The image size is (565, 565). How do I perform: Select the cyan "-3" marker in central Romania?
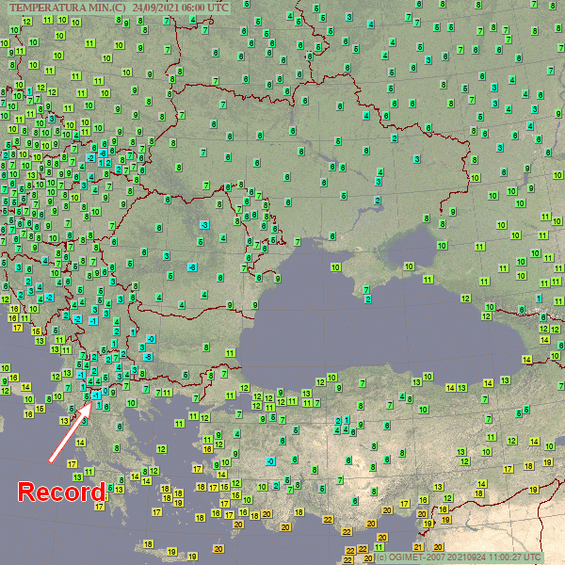click(203, 225)
